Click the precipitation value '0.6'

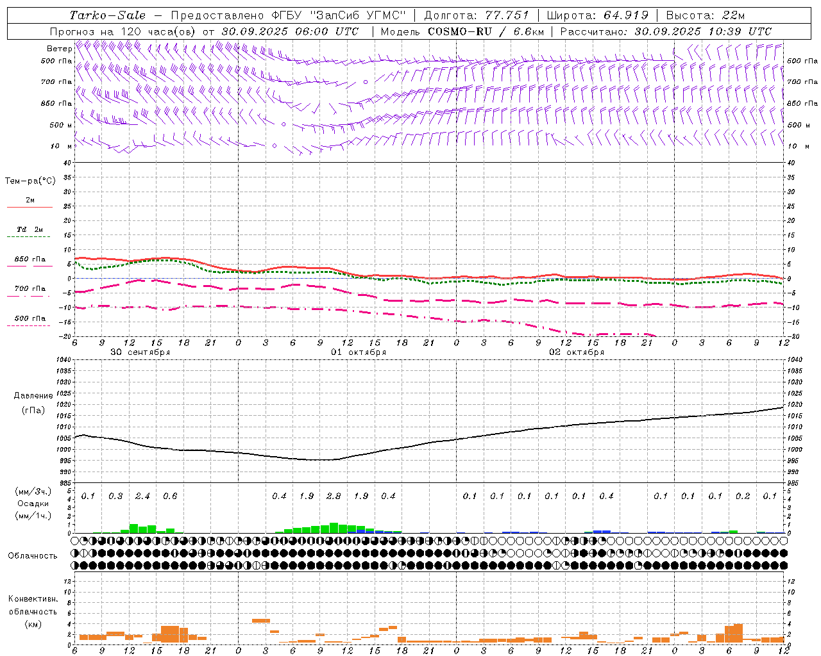[x=170, y=496]
